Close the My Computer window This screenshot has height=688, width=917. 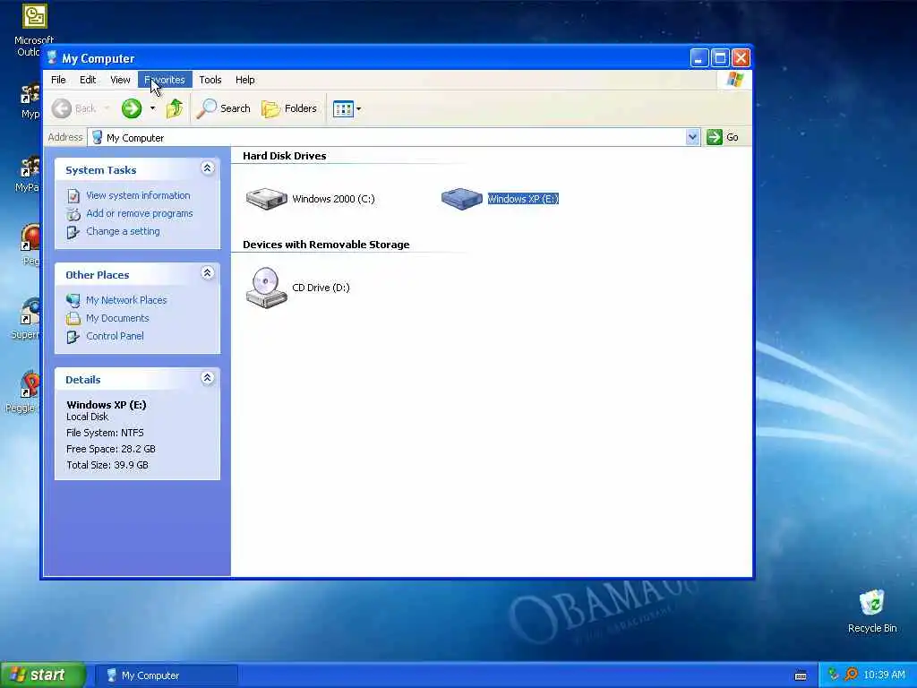pyautogui.click(x=741, y=58)
